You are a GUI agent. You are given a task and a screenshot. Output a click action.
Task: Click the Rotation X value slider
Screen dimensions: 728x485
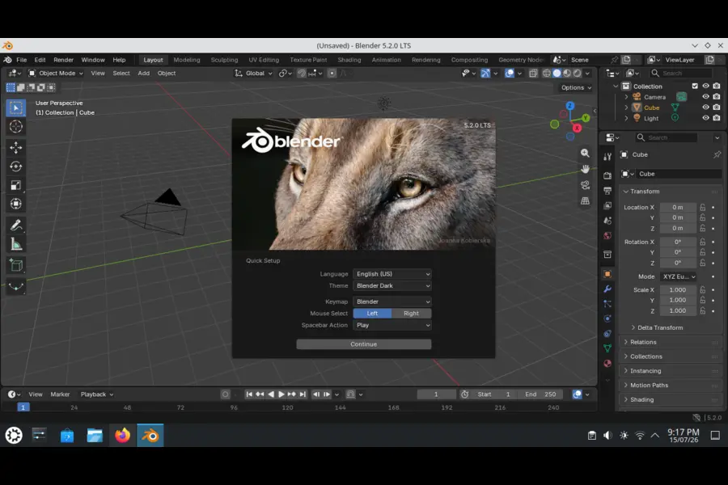pyautogui.click(x=677, y=242)
